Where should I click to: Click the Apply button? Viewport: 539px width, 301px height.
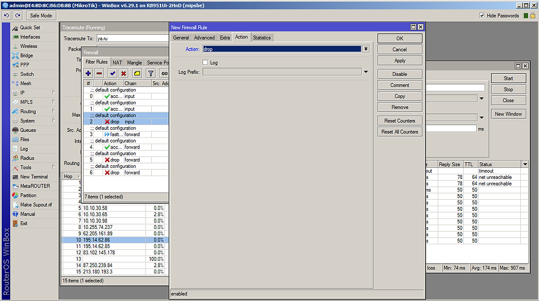click(399, 61)
